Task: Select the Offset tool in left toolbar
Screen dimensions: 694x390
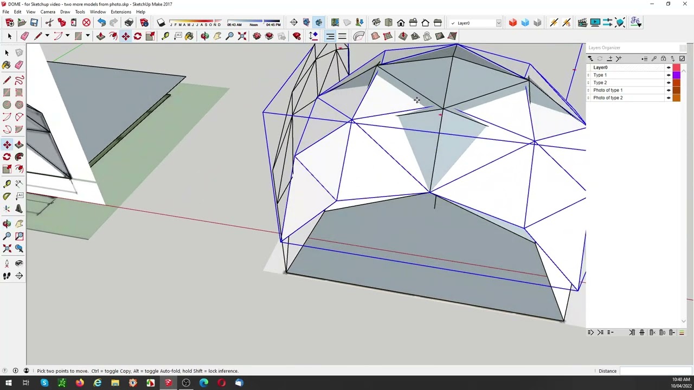Action: click(x=19, y=169)
